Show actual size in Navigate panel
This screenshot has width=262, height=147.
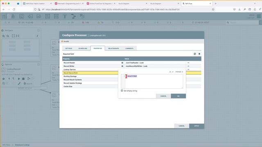pos(18,36)
